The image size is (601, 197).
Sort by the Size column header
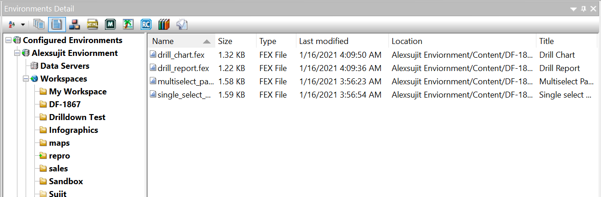coord(225,41)
